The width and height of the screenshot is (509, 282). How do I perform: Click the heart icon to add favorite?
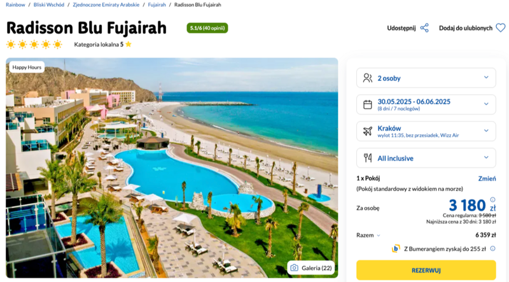(501, 28)
